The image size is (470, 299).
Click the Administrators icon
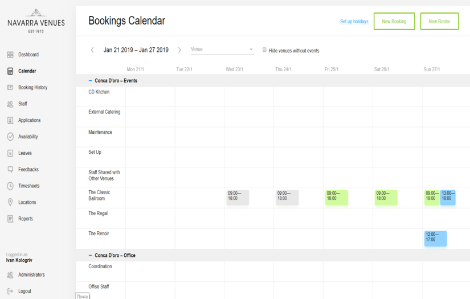pos(10,275)
